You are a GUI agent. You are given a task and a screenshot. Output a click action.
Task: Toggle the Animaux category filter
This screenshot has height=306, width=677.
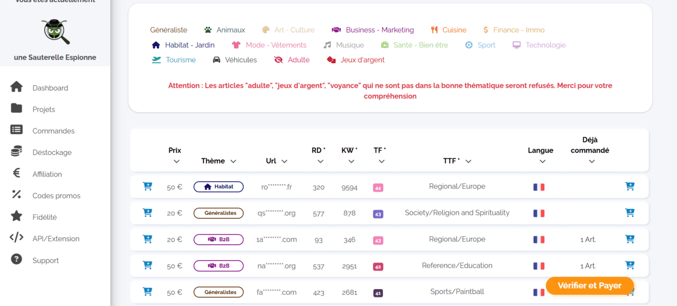(x=225, y=30)
